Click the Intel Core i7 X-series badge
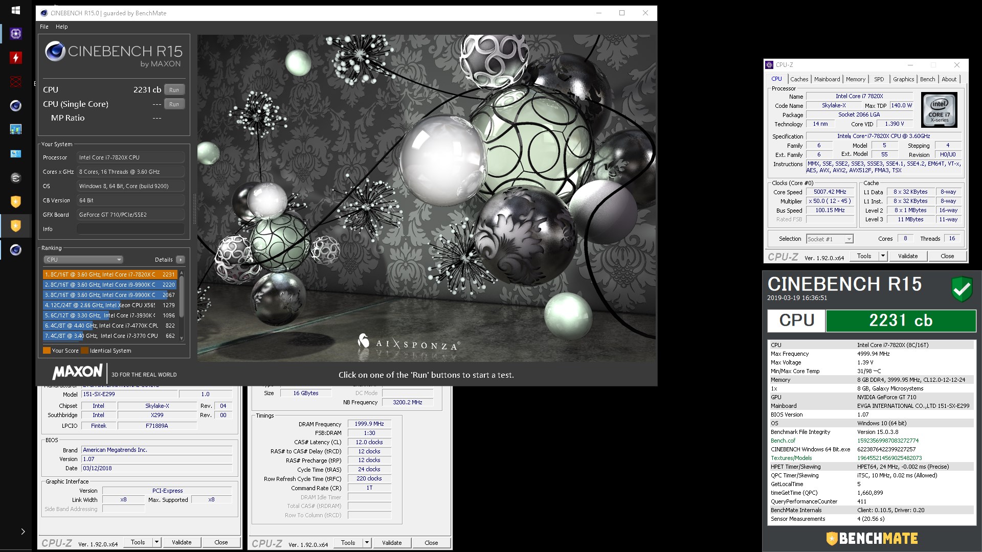982x552 pixels. pos(939,110)
